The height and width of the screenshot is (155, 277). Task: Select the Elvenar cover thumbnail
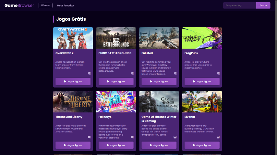point(202,102)
